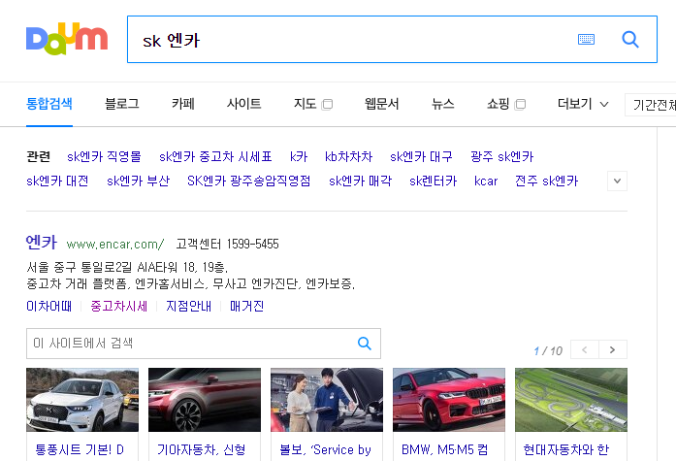676x461 pixels.
Task: Open the 지점안내 sublink
Action: coord(189,306)
